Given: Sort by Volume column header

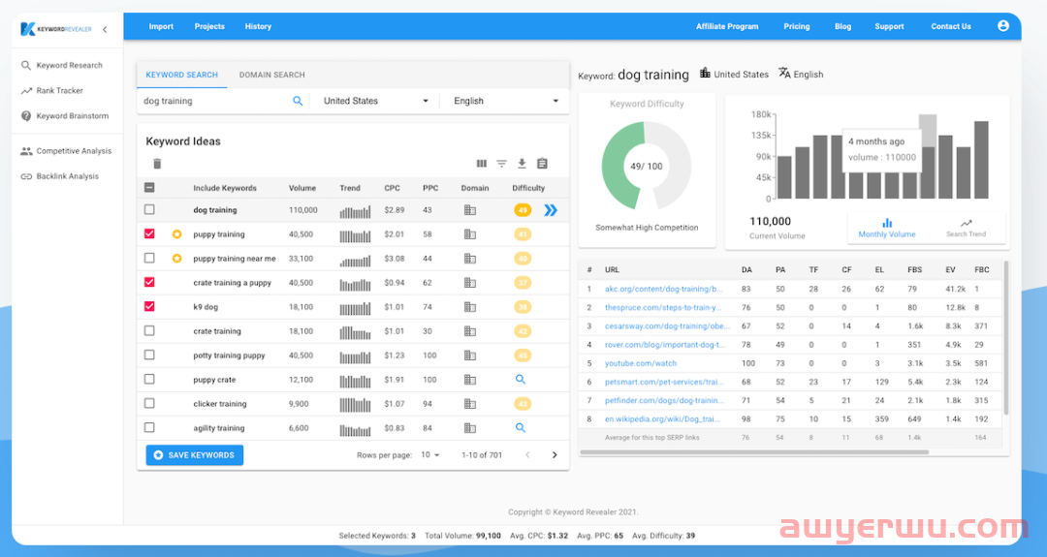Looking at the screenshot, I should tap(302, 188).
